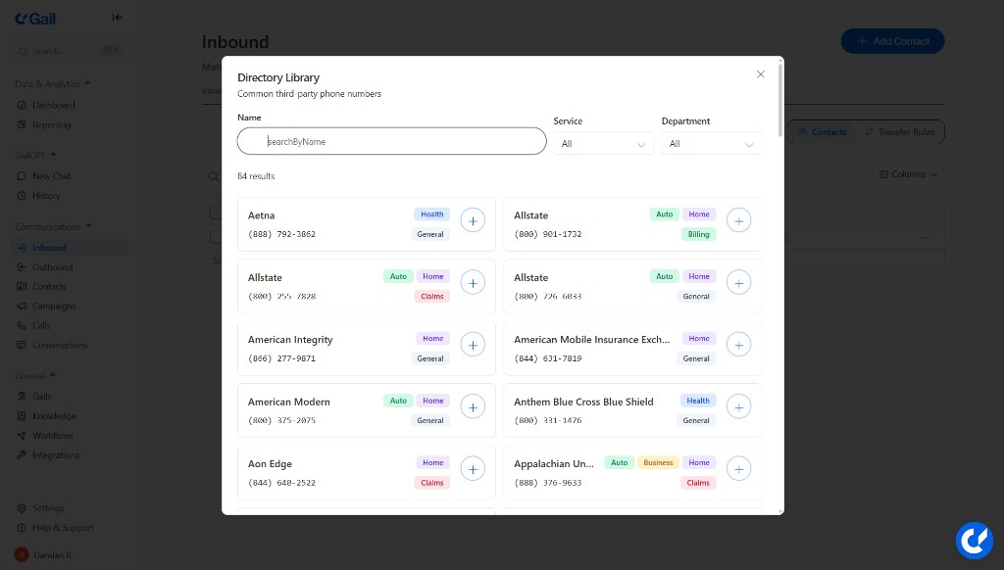The width and height of the screenshot is (1004, 570).
Task: Open Knowledge section
Action: pyautogui.click(x=55, y=416)
